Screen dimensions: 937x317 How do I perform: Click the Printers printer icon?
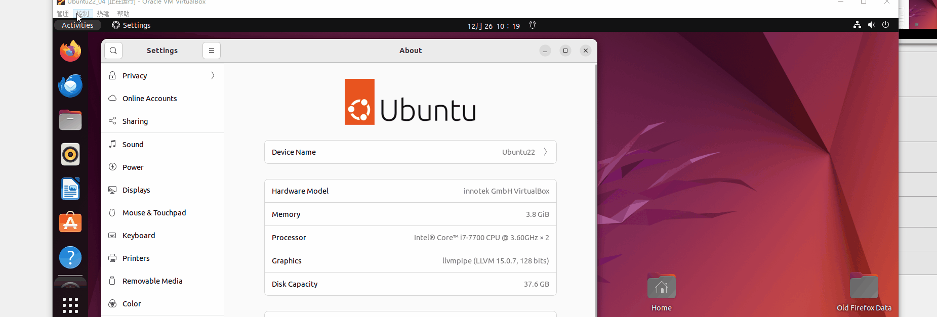pyautogui.click(x=112, y=258)
